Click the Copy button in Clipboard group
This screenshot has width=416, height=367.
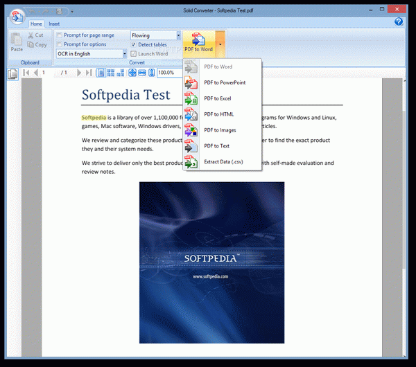coord(37,44)
